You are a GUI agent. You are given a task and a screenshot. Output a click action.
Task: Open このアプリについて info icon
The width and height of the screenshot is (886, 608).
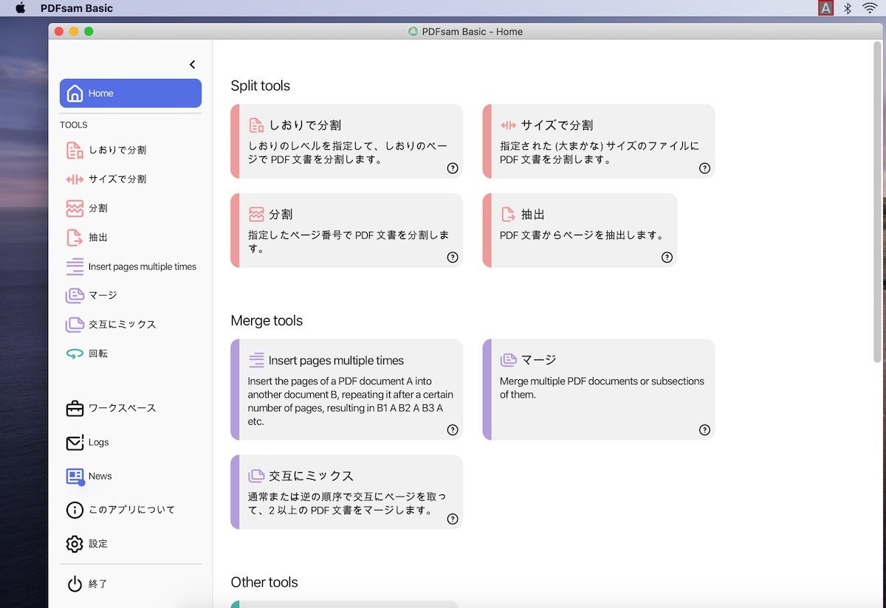[x=75, y=510]
